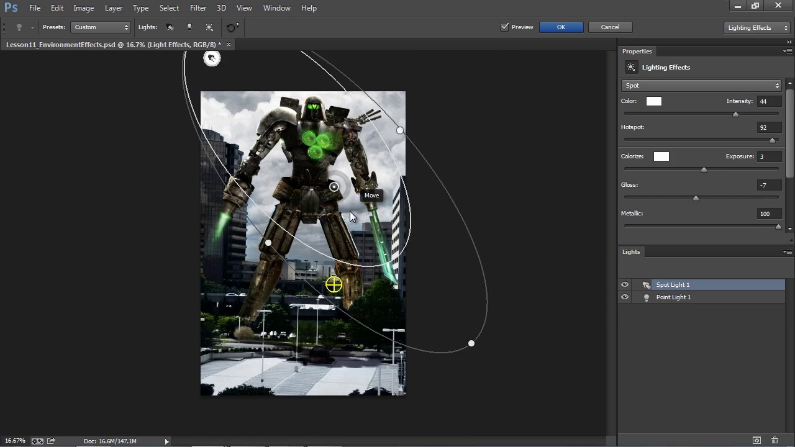The image size is (795, 447).
Task: Click the share icon in the status bar
Action: pyautogui.click(x=52, y=441)
